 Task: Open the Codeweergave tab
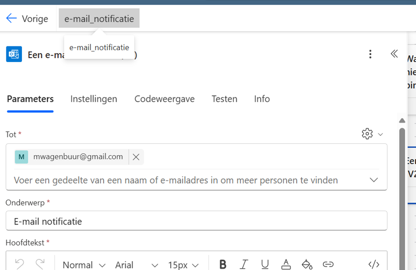(x=164, y=99)
